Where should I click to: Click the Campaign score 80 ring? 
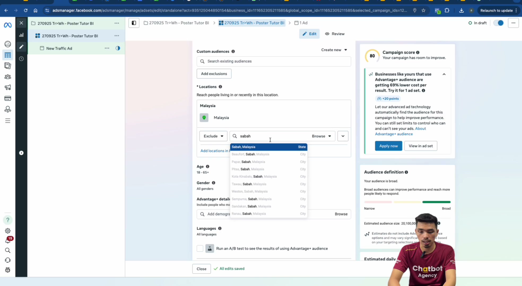pyautogui.click(x=372, y=56)
